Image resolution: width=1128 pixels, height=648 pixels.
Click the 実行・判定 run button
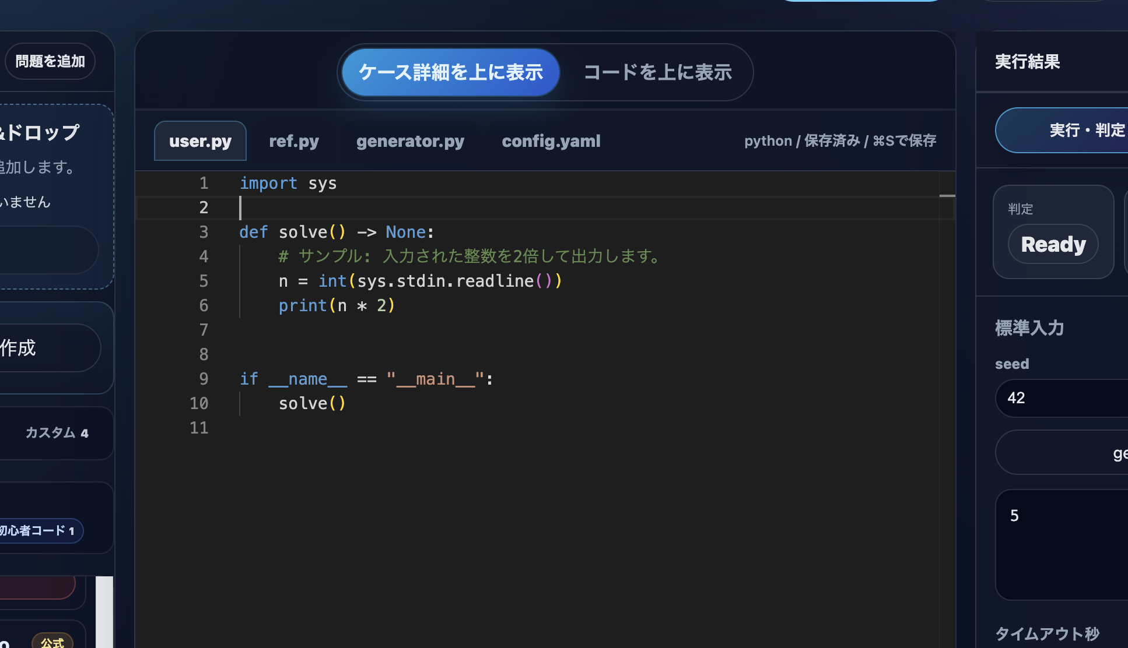1063,130
